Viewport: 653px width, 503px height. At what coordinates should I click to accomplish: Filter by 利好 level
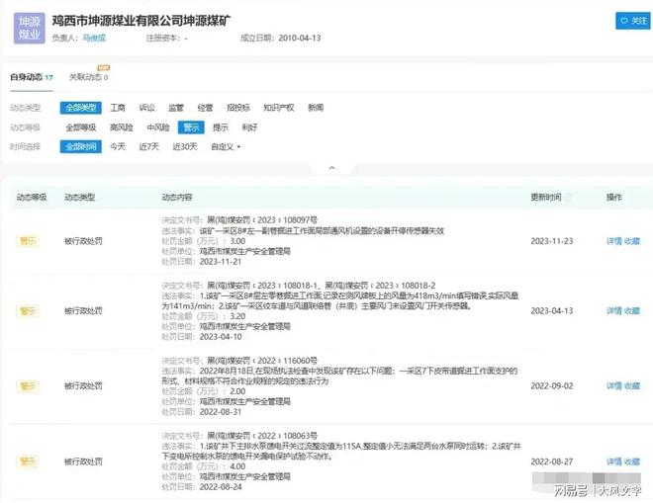(x=249, y=127)
